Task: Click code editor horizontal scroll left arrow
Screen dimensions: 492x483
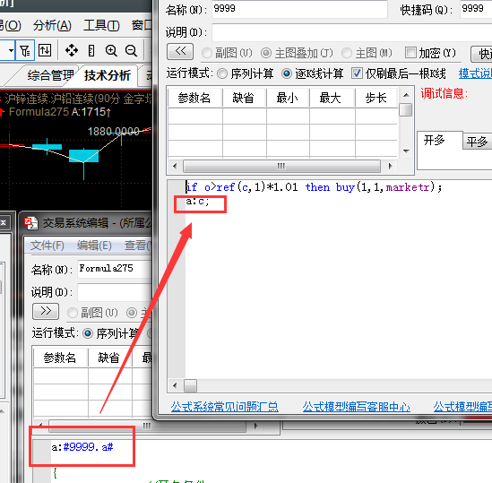Action: click(175, 385)
